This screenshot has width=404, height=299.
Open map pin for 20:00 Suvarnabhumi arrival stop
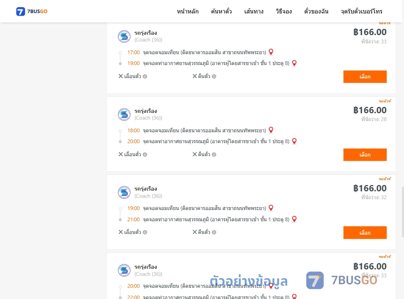(x=294, y=141)
